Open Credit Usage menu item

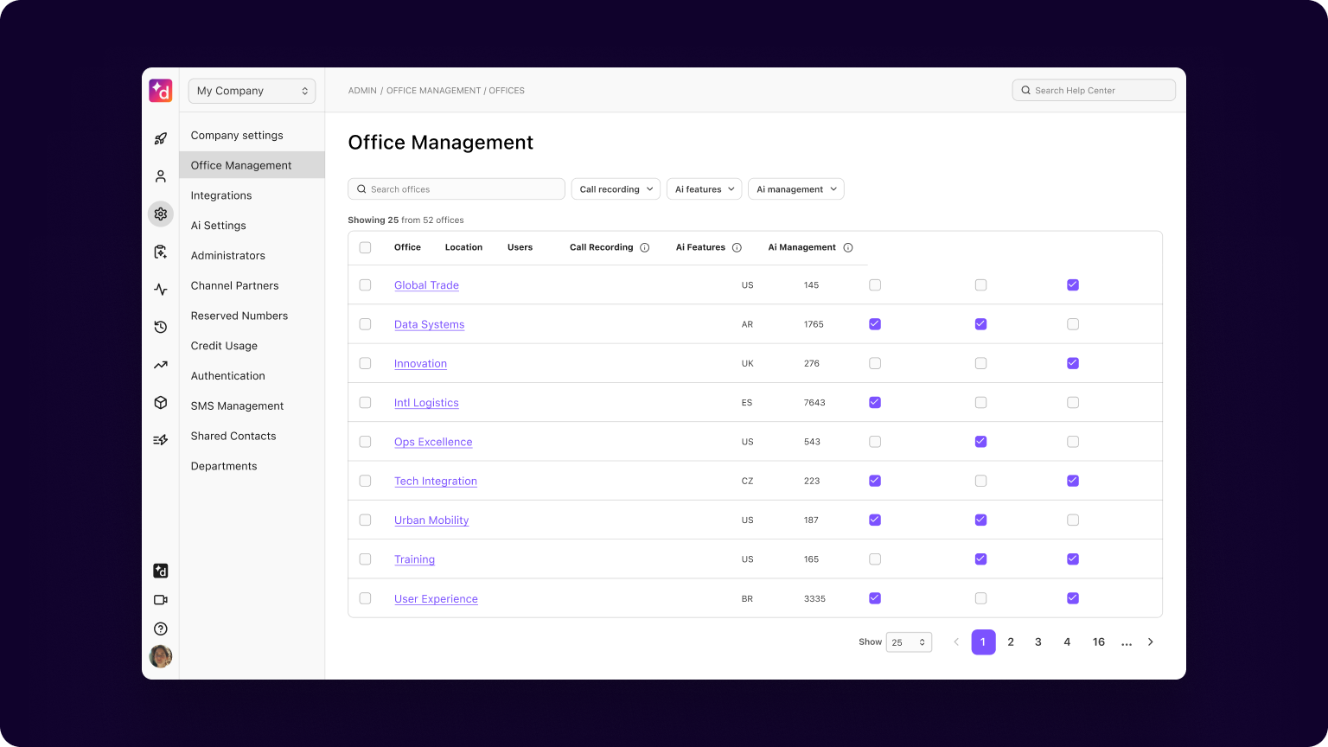252,346
